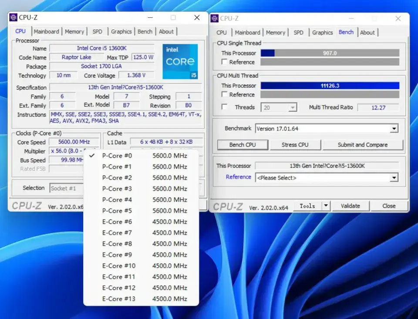Viewport: 418px width, 319px height.
Task: Switch to Mainboard tab in left window
Action: coord(47,31)
